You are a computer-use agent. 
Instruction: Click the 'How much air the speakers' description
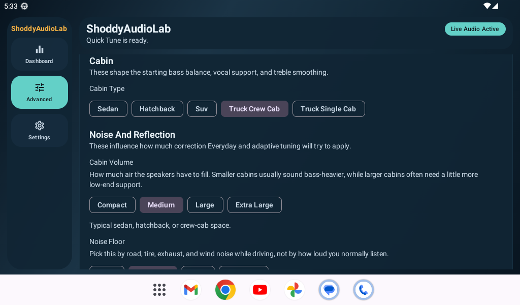click(283, 179)
